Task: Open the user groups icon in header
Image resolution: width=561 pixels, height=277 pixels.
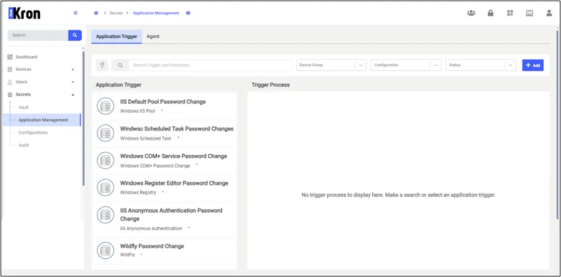Action: click(471, 13)
